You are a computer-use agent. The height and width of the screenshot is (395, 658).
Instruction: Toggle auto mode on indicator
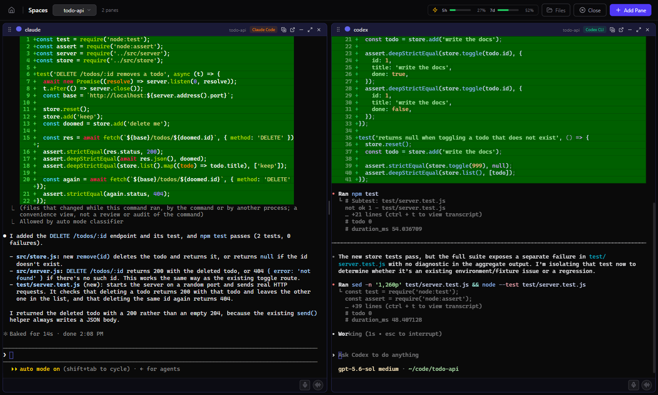pyautogui.click(x=36, y=369)
